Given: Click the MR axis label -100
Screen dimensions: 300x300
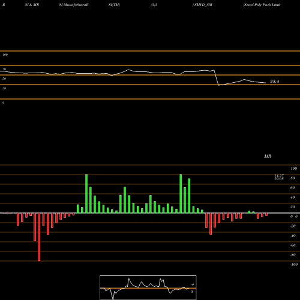Looking at the screenshot, I should [x=293, y=265].
